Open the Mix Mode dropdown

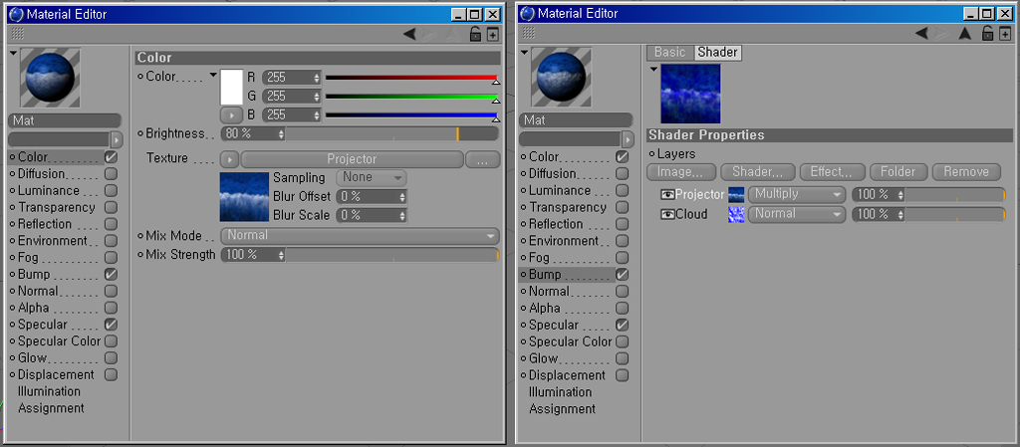coord(361,236)
